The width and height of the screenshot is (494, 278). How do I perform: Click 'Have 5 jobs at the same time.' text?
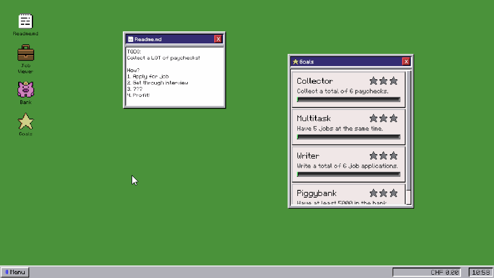(340, 128)
